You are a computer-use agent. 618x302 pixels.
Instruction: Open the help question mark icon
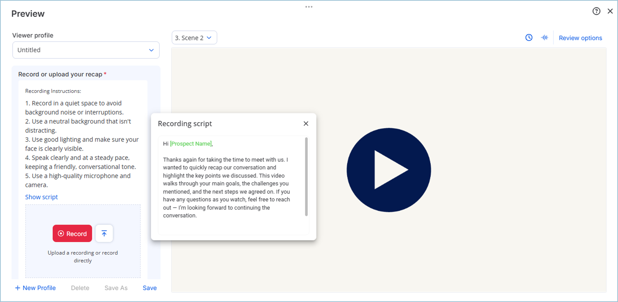click(596, 11)
